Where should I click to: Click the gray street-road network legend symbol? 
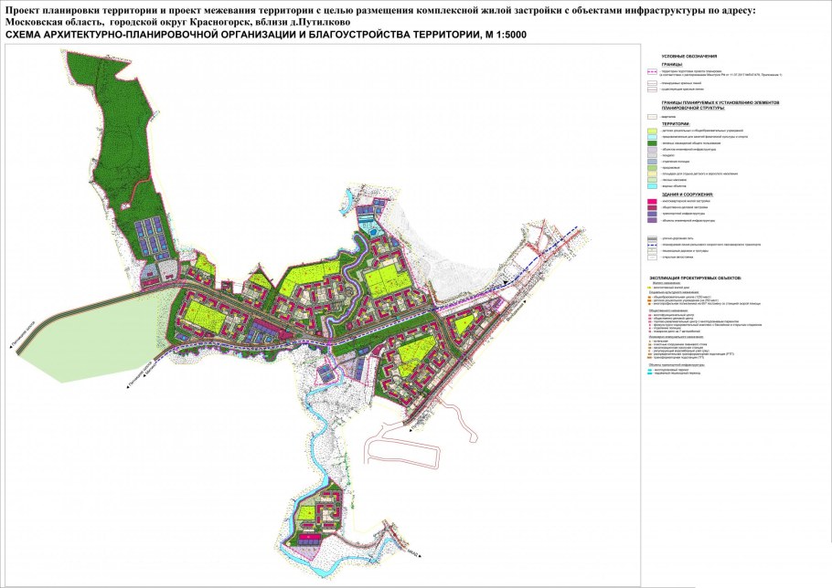(653, 237)
